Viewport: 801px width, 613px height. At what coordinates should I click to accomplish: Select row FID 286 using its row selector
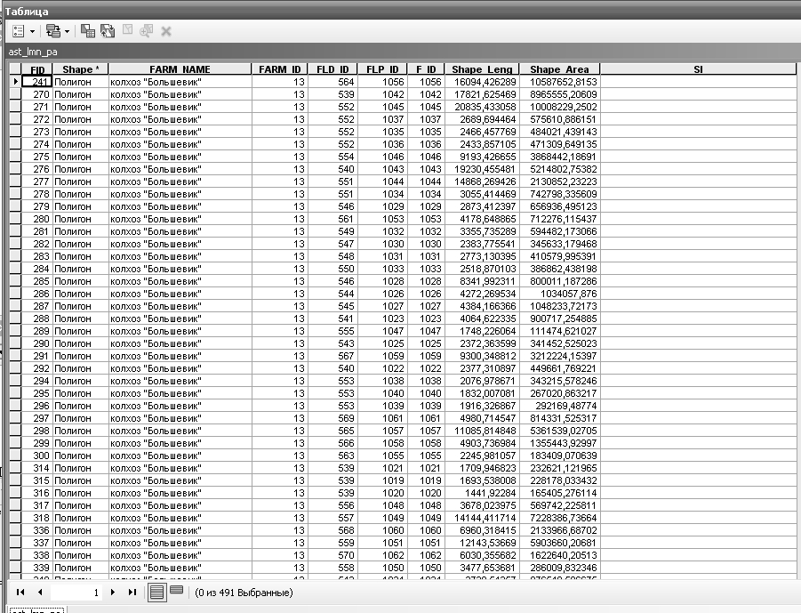(15, 294)
